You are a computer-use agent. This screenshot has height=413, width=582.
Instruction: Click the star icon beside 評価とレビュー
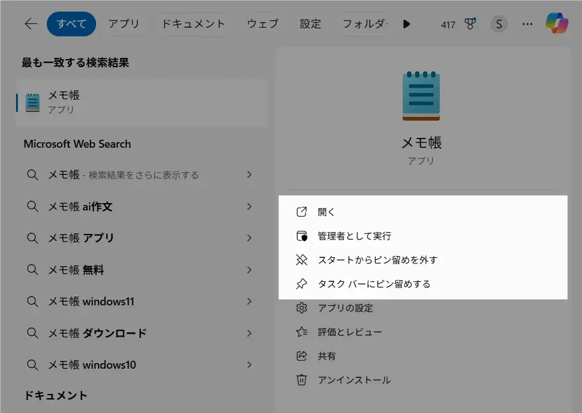click(301, 332)
